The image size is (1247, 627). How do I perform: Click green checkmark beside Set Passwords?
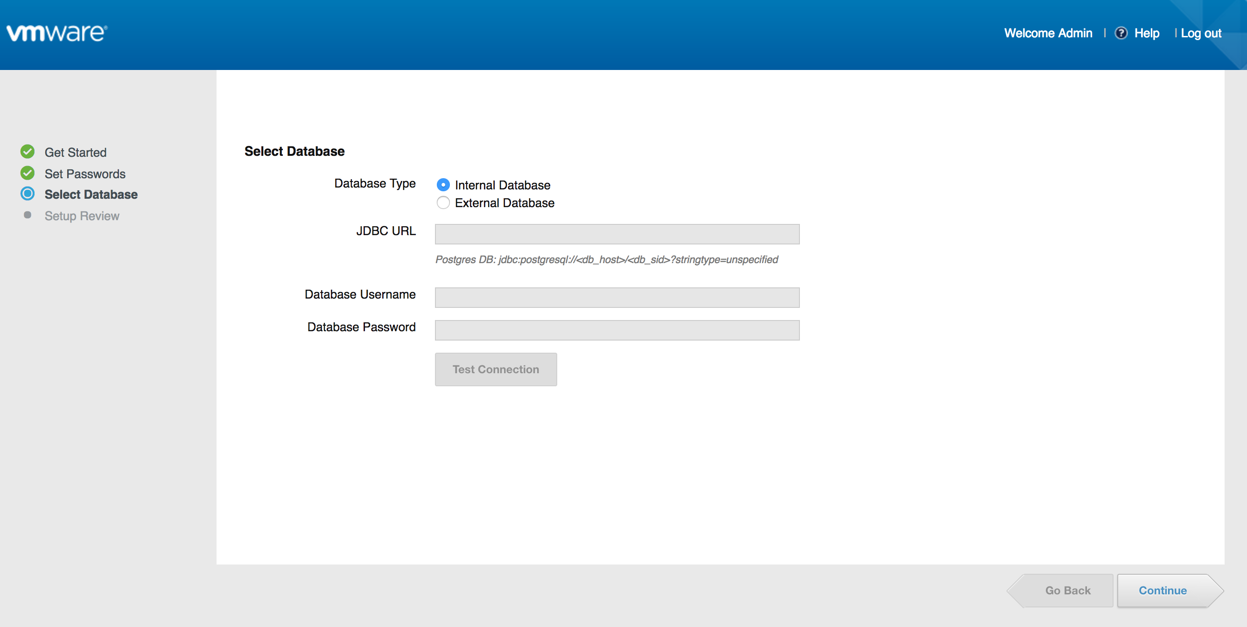coord(28,173)
